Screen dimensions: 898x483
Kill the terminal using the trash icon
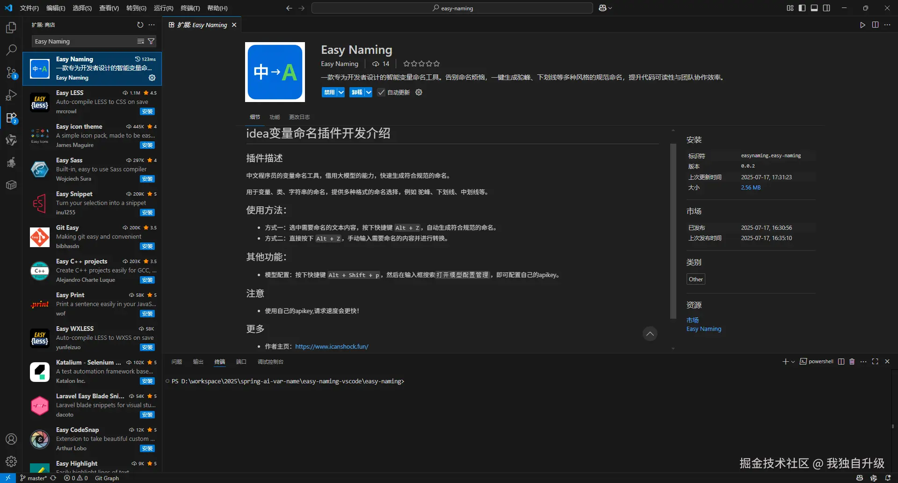click(852, 361)
